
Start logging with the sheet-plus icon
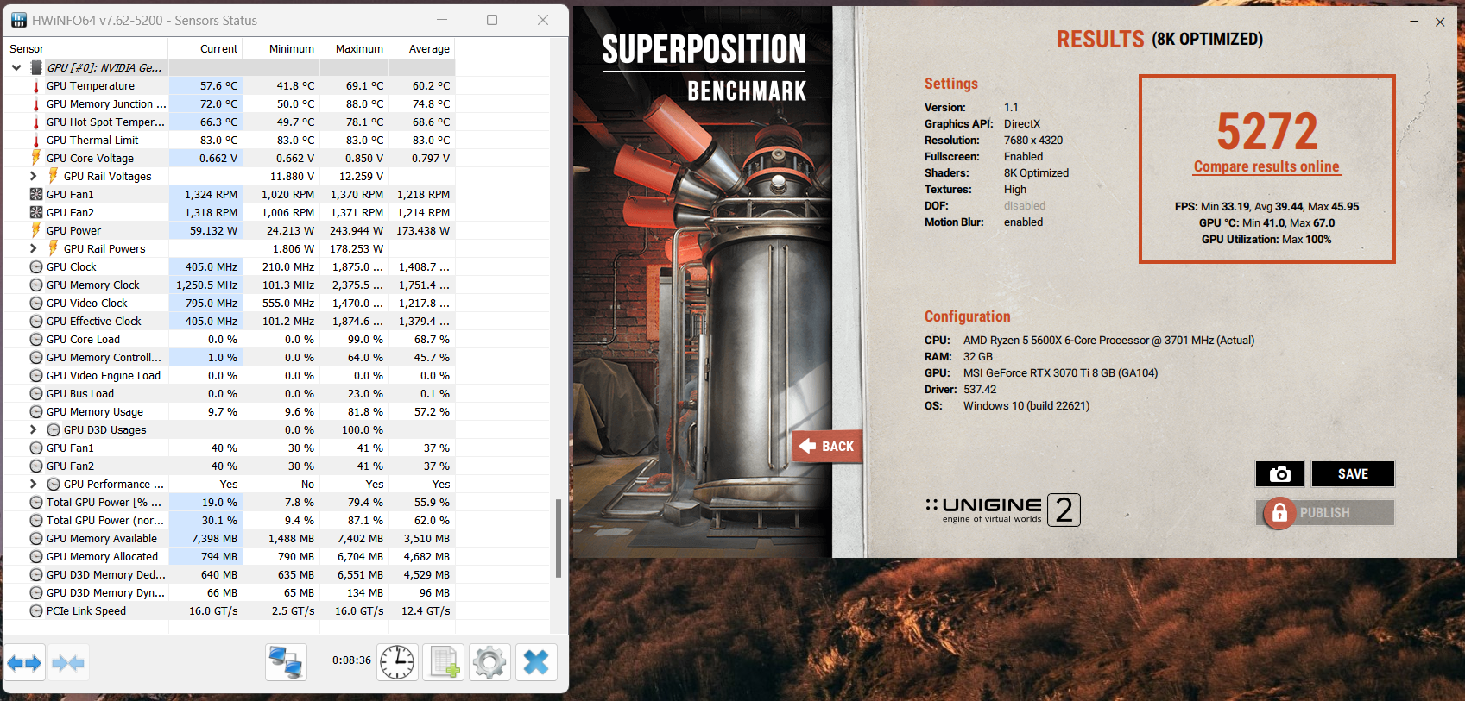pyautogui.click(x=444, y=662)
